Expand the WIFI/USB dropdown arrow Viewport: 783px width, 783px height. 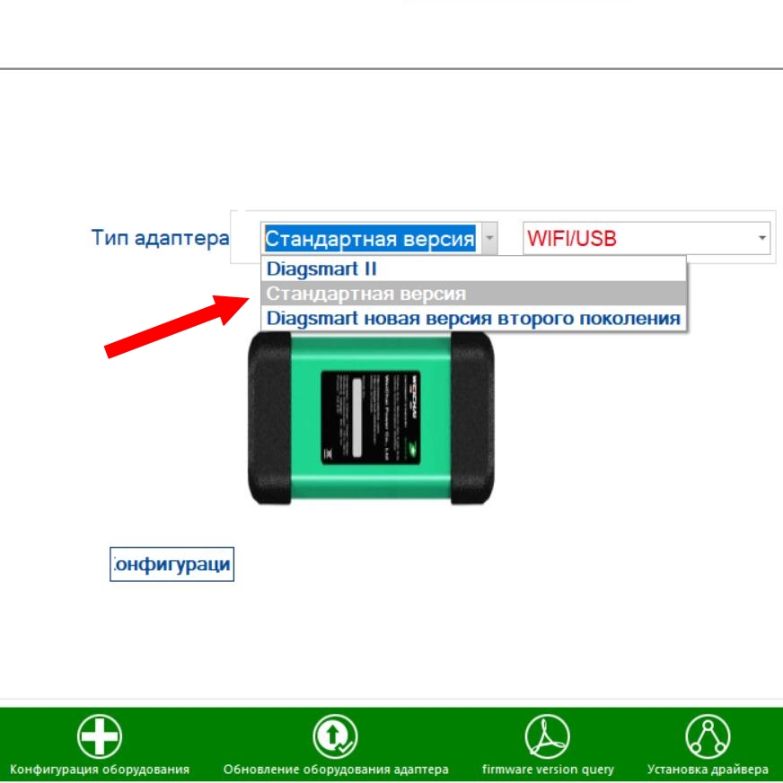(762, 239)
